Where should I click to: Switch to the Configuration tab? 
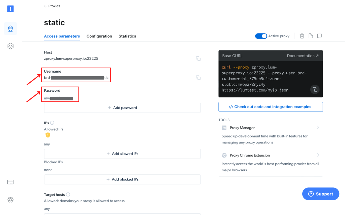pos(99,36)
